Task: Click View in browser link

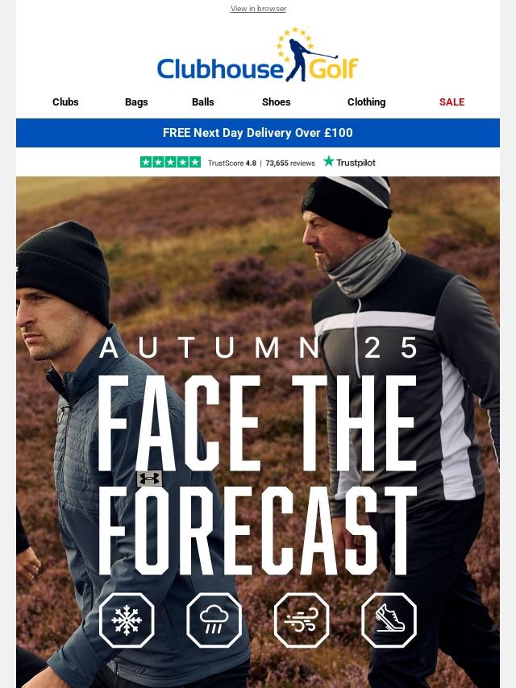Action: coord(258,8)
